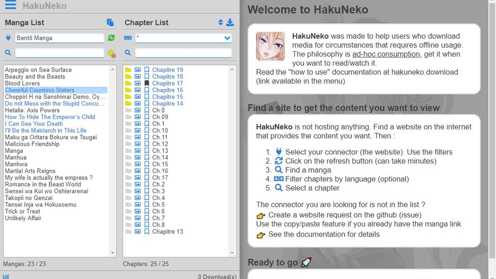
Task: Open the chapter language filter dropdown
Action: coord(183,38)
